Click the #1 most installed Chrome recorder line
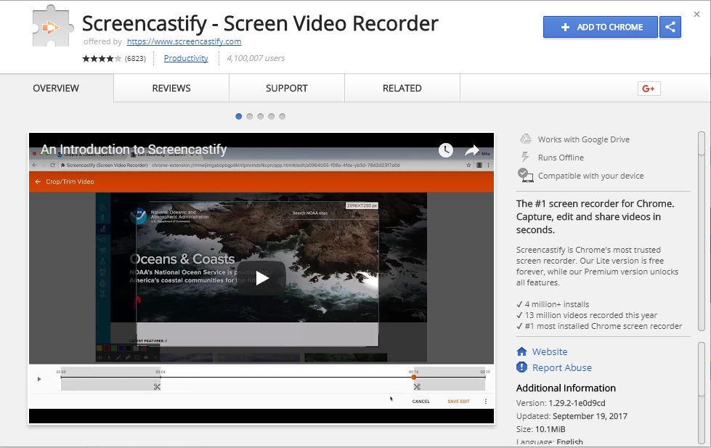711x448 pixels. coord(599,326)
